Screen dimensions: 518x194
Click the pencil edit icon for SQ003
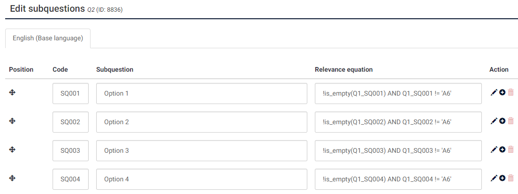tap(494, 150)
